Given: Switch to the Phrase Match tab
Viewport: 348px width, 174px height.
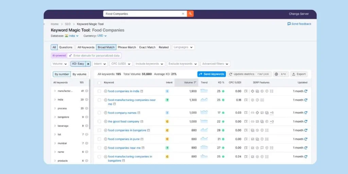Looking at the screenshot, I should coord(127,47).
